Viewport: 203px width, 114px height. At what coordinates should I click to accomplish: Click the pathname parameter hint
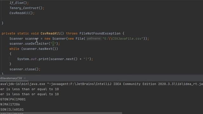[x=94, y=39]
